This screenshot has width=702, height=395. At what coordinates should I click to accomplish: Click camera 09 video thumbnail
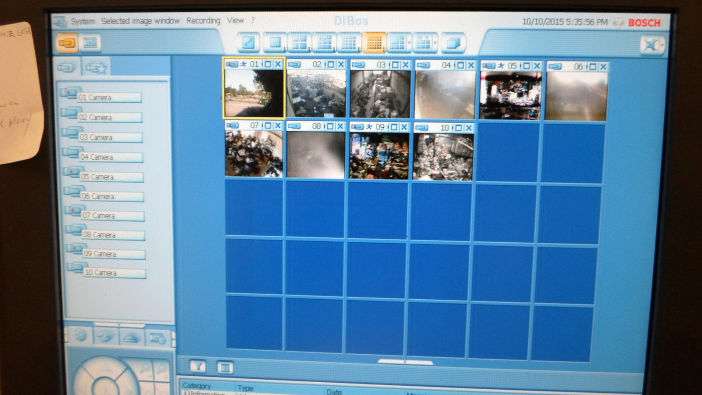[x=379, y=156]
